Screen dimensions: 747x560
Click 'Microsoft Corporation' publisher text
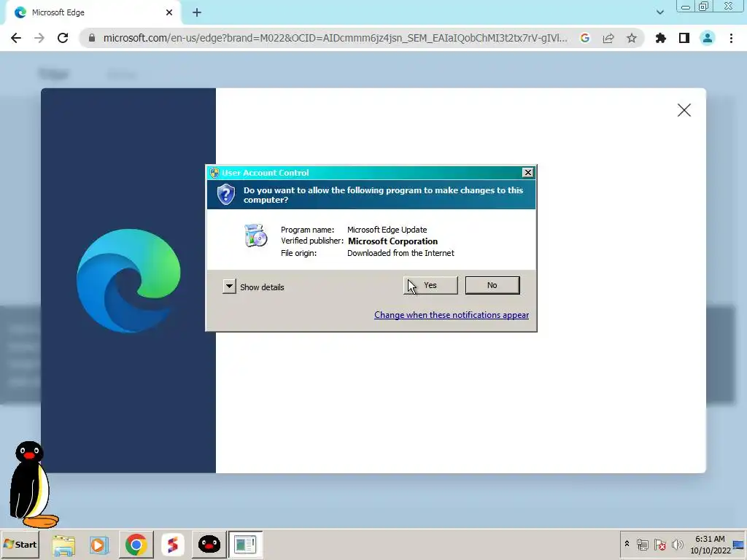[x=392, y=241]
